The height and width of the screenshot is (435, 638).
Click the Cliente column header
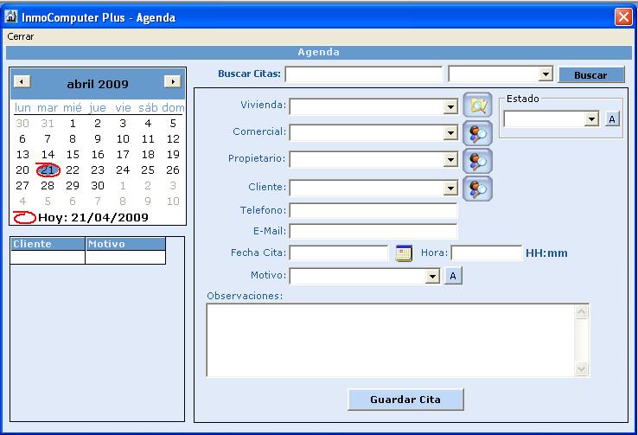(x=48, y=244)
